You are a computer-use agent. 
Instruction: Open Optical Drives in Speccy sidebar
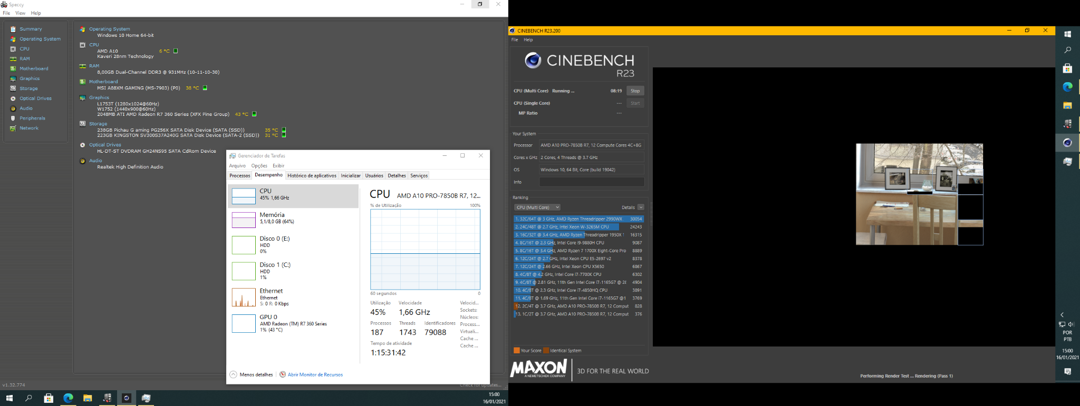tap(35, 98)
